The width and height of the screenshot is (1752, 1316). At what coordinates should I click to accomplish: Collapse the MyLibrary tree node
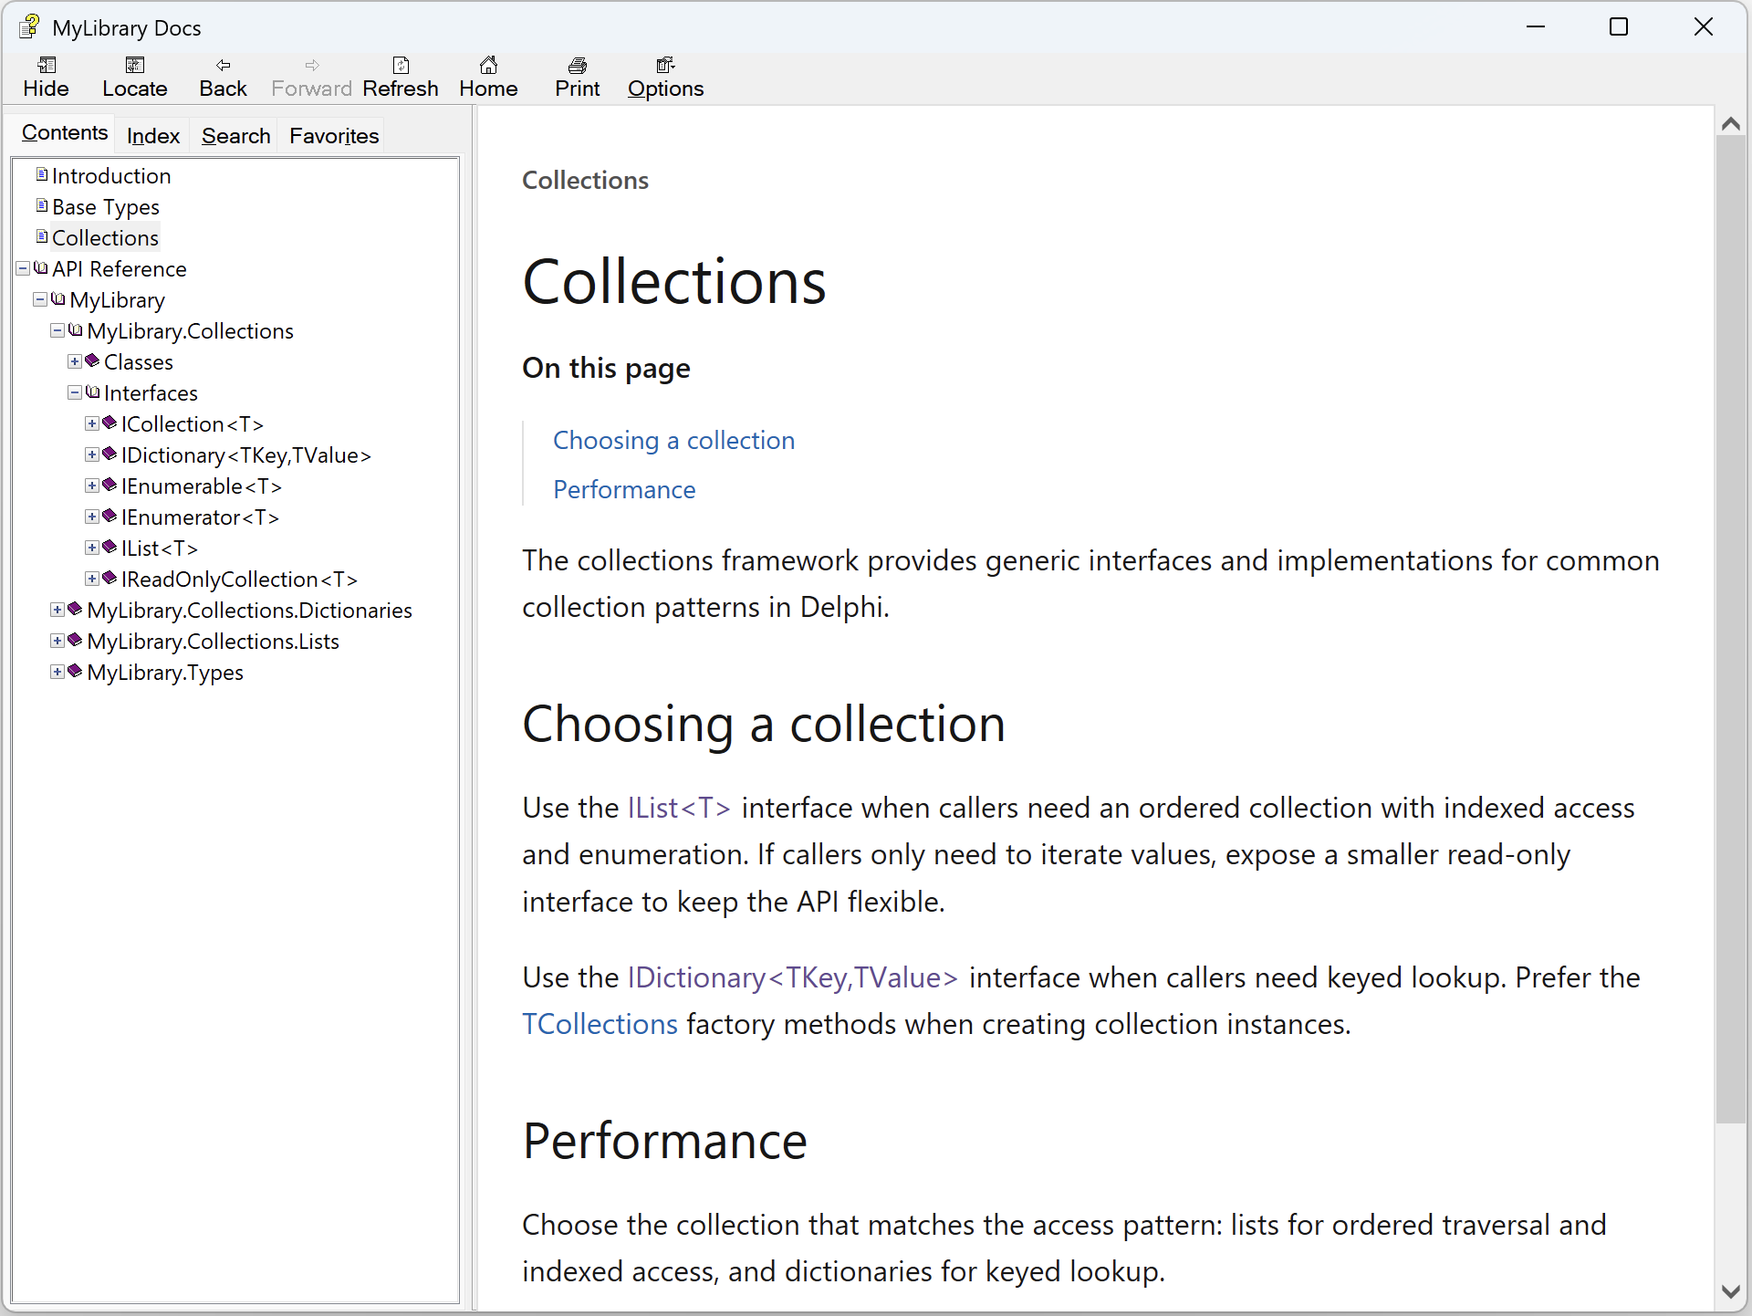coord(40,299)
